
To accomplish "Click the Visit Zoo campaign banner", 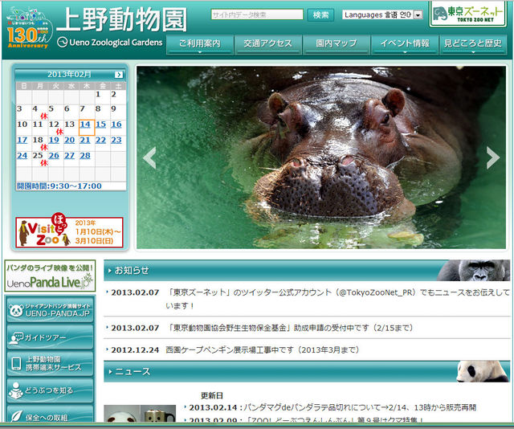I will [x=69, y=231].
